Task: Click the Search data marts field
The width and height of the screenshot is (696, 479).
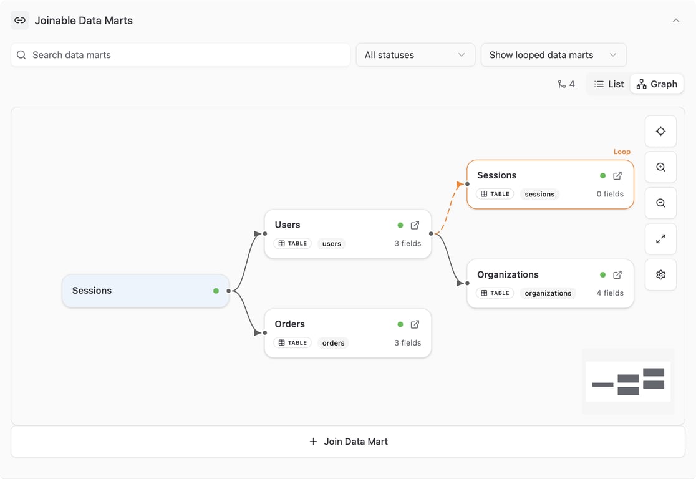Action: coord(181,55)
